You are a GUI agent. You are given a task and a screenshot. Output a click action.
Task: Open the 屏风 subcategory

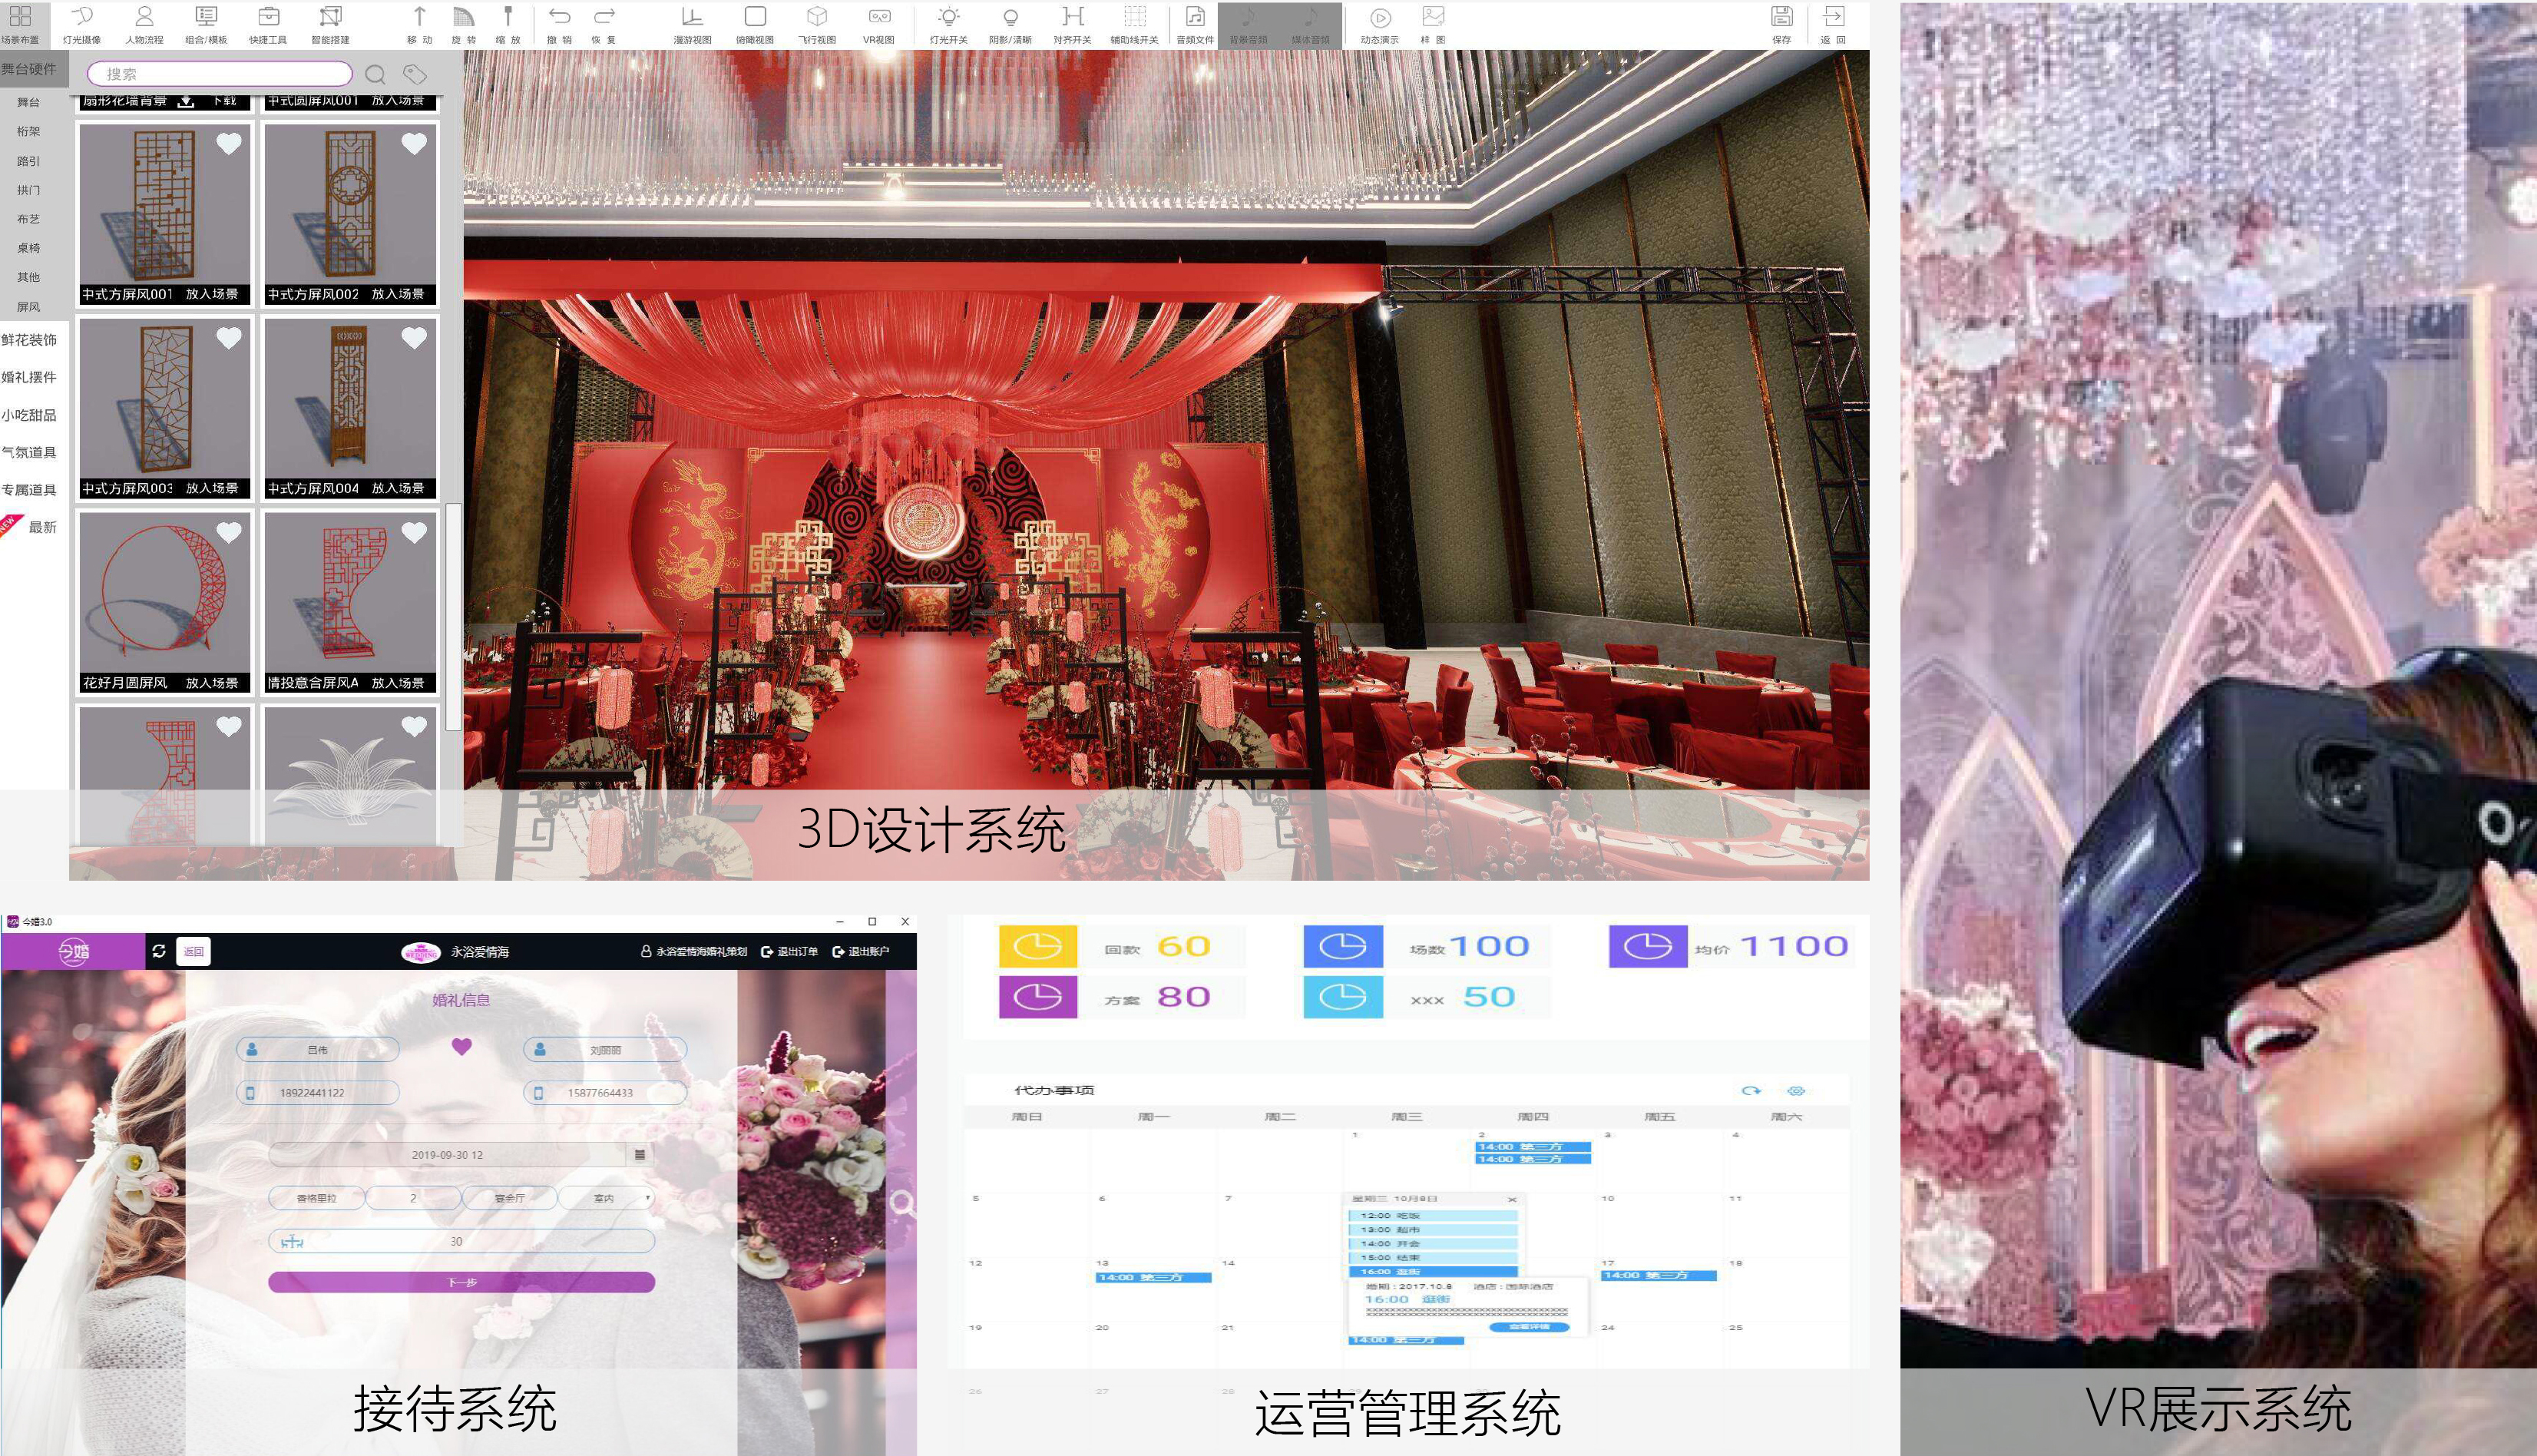tap(28, 307)
